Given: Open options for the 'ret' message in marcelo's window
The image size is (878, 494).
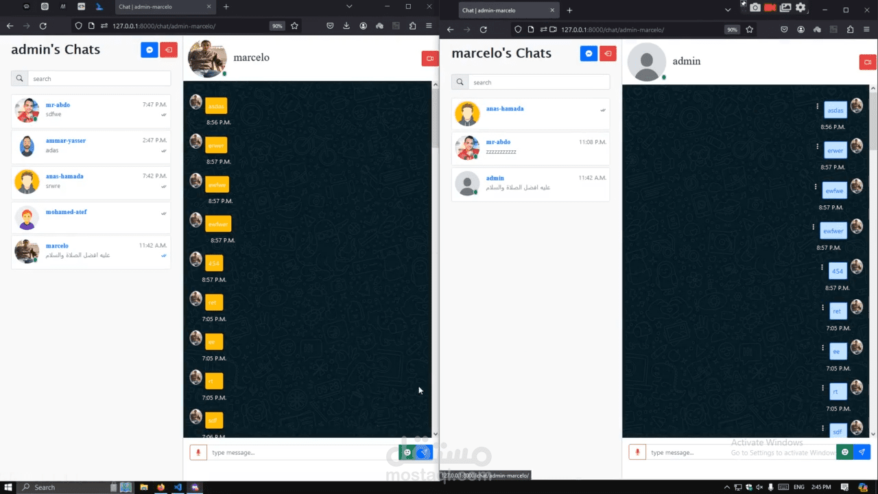Looking at the screenshot, I should click(x=822, y=307).
